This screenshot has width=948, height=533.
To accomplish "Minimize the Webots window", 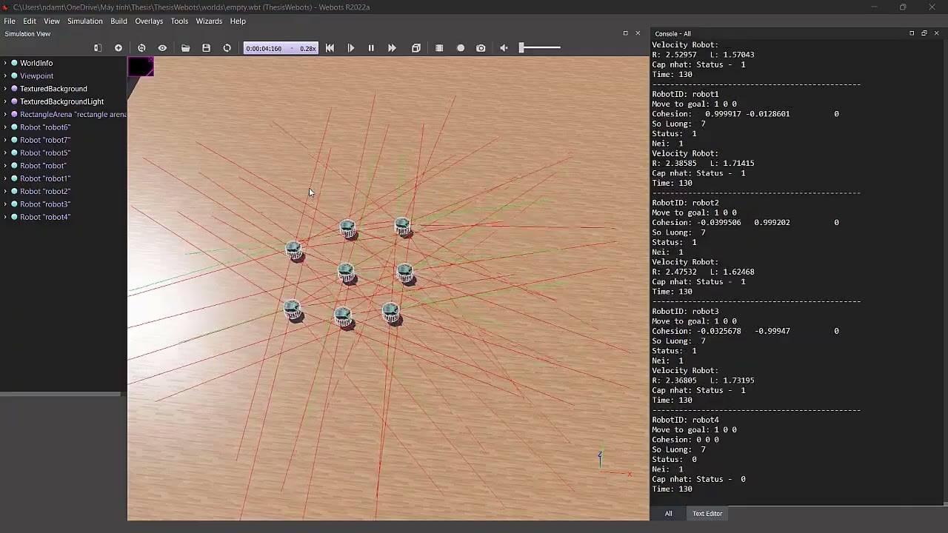I will [874, 7].
